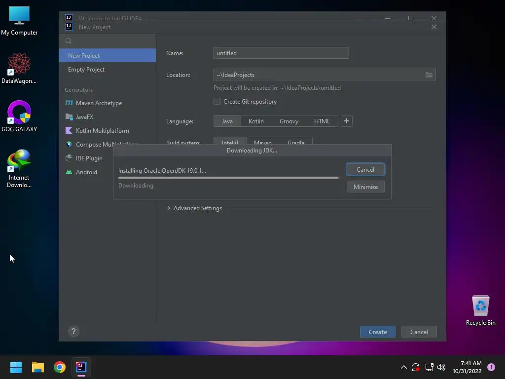Click the sidebar search field
Screen dimensions: 505x379
click(107, 41)
